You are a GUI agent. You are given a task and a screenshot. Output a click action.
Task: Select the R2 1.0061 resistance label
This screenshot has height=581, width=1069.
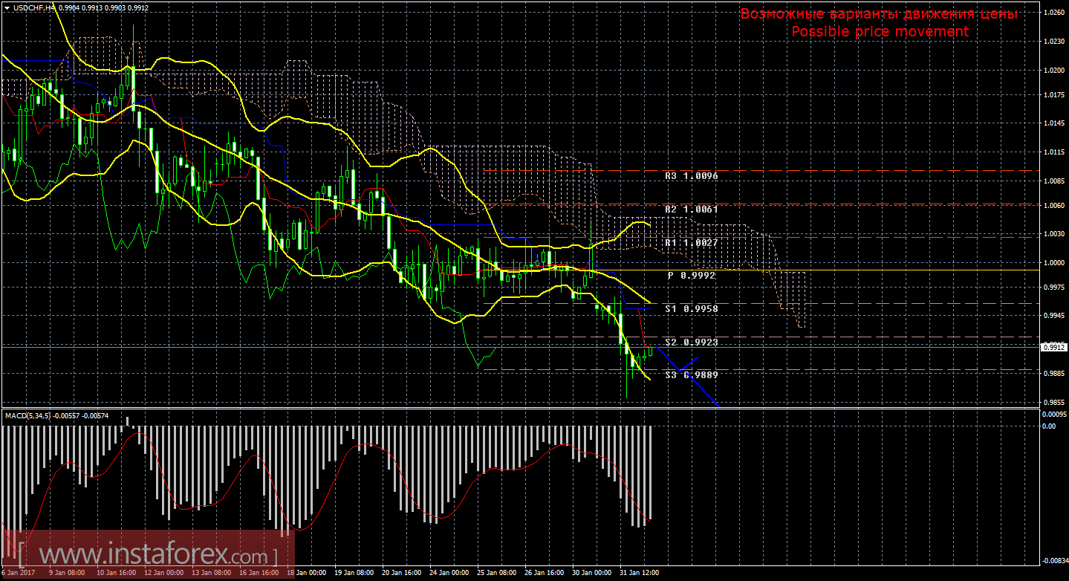pyautogui.click(x=691, y=210)
